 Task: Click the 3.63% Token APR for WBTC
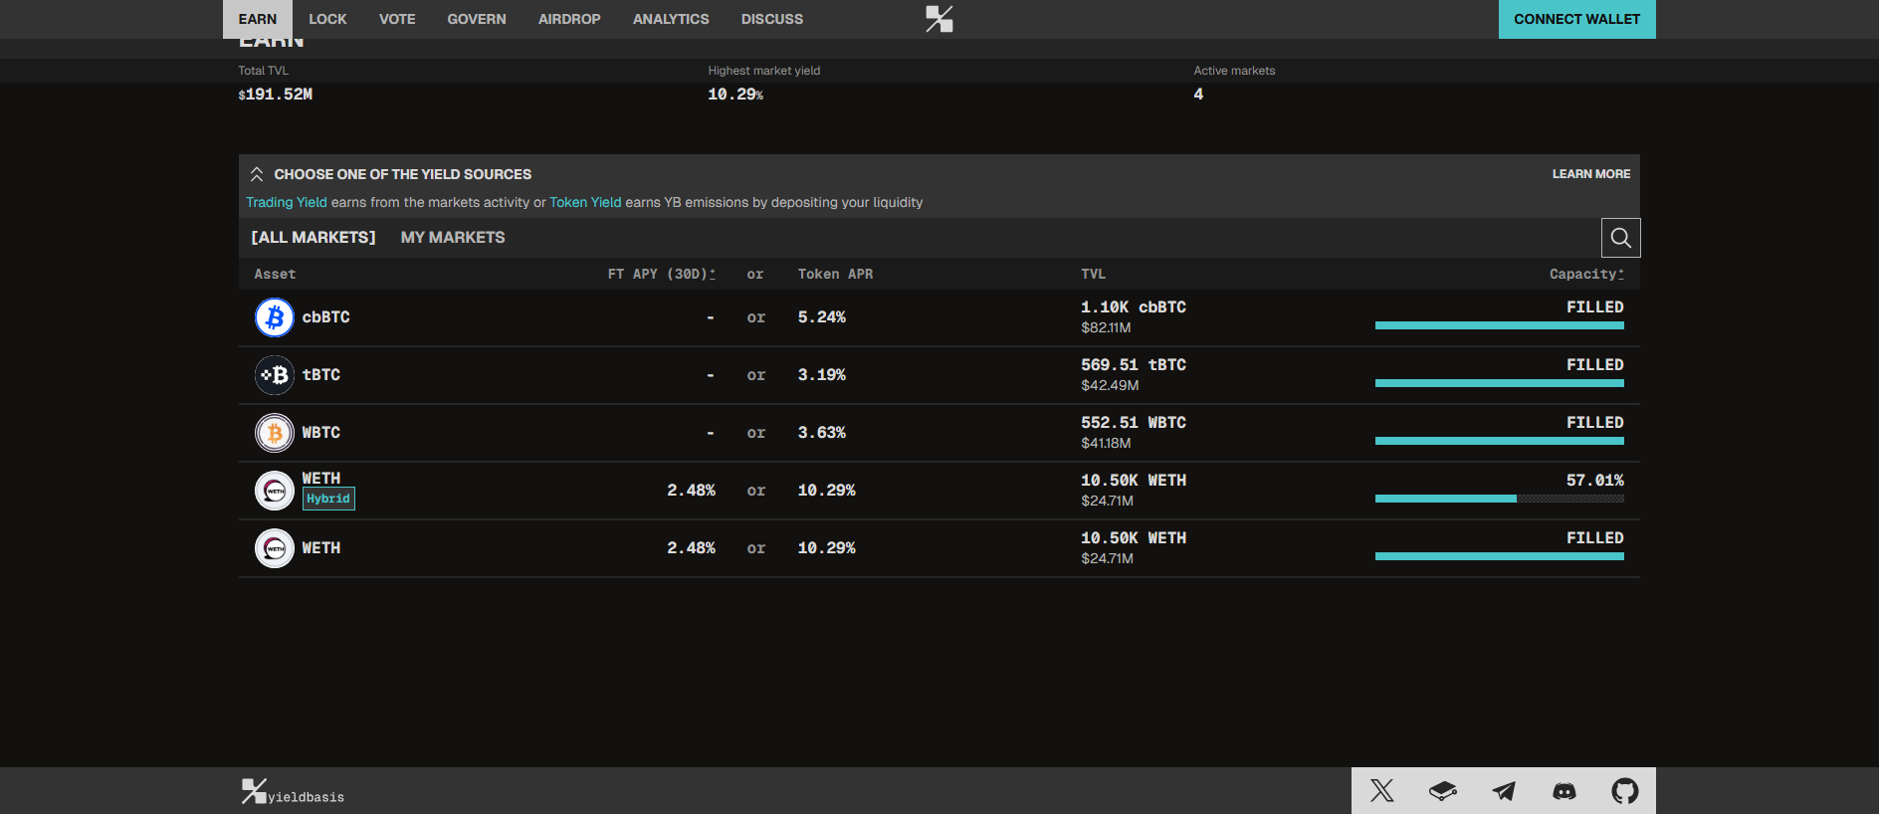tap(822, 433)
